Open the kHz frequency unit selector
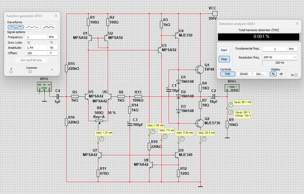Screen dimensions: 304x194 coord(53,37)
